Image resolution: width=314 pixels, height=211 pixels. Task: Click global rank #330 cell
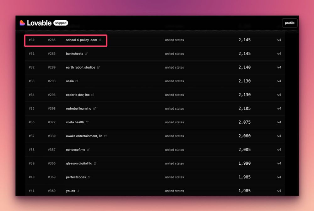(x=52, y=136)
